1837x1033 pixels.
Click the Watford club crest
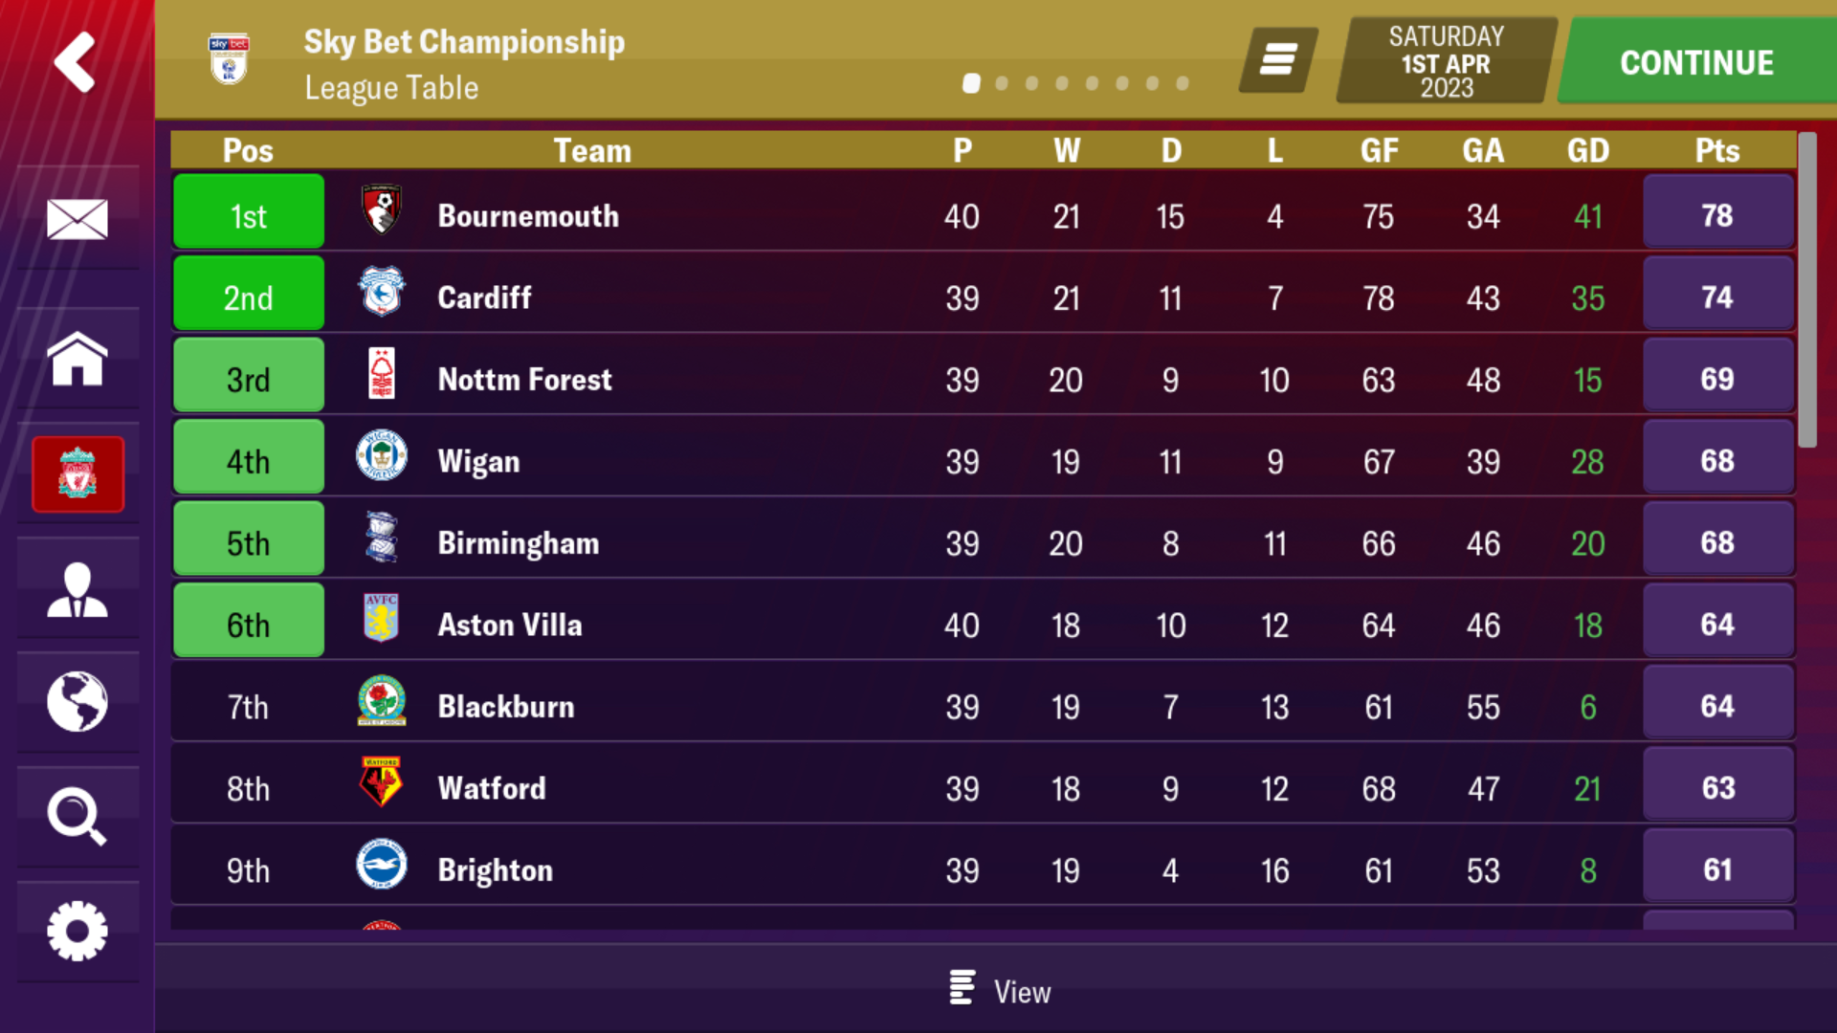(382, 782)
